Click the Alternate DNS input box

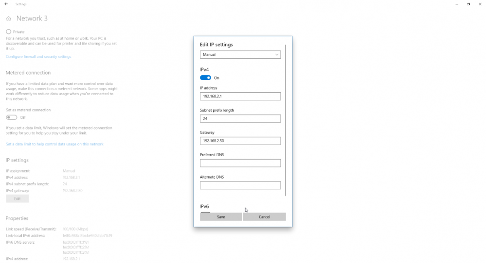[x=240, y=185]
